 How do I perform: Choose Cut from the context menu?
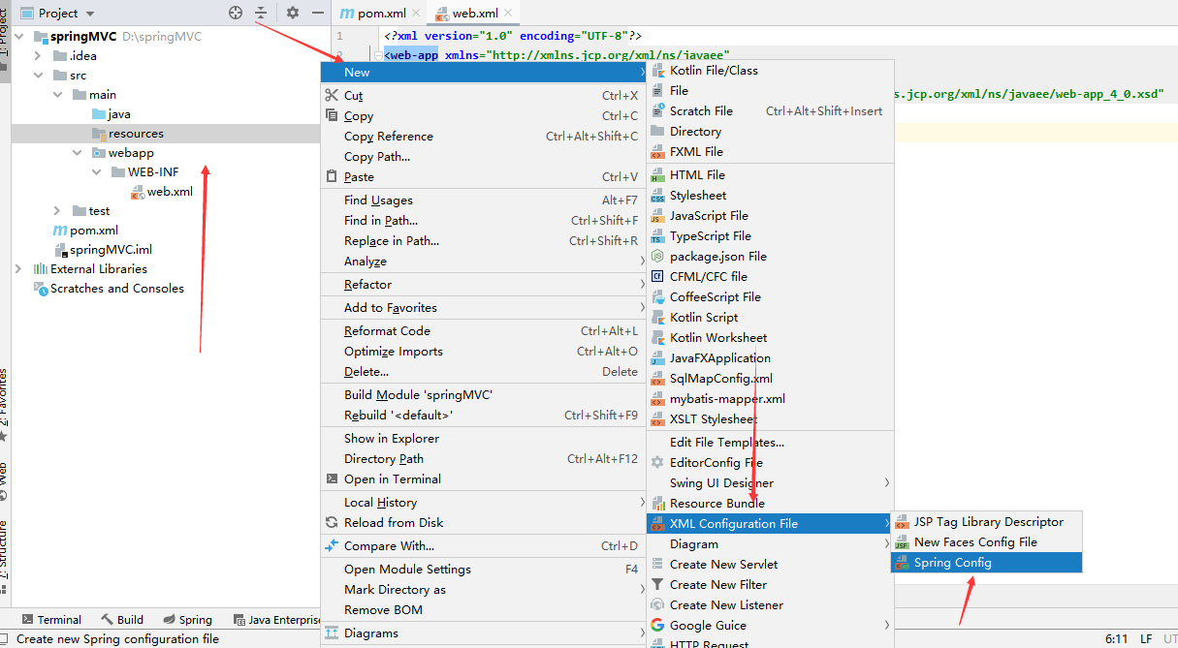click(483, 96)
